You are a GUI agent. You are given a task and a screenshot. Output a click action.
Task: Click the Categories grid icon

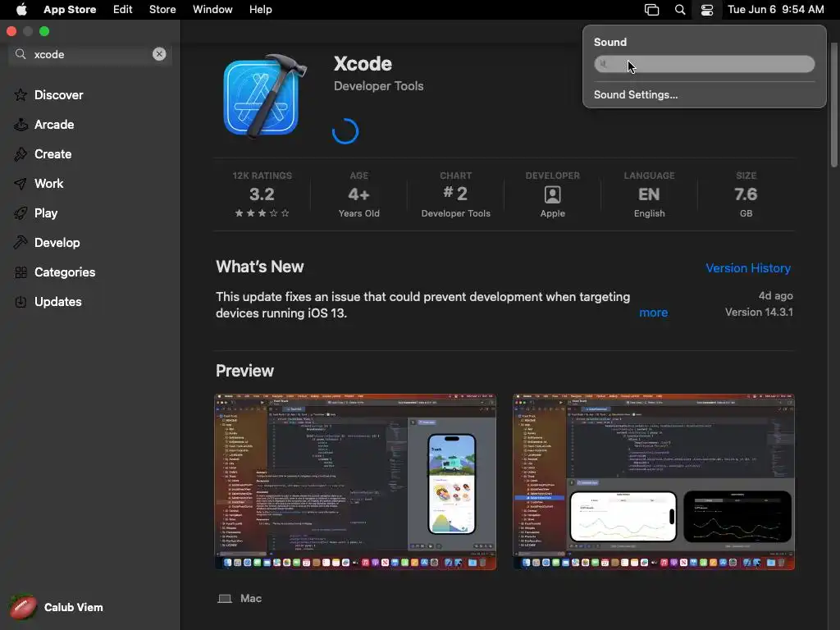pos(21,272)
